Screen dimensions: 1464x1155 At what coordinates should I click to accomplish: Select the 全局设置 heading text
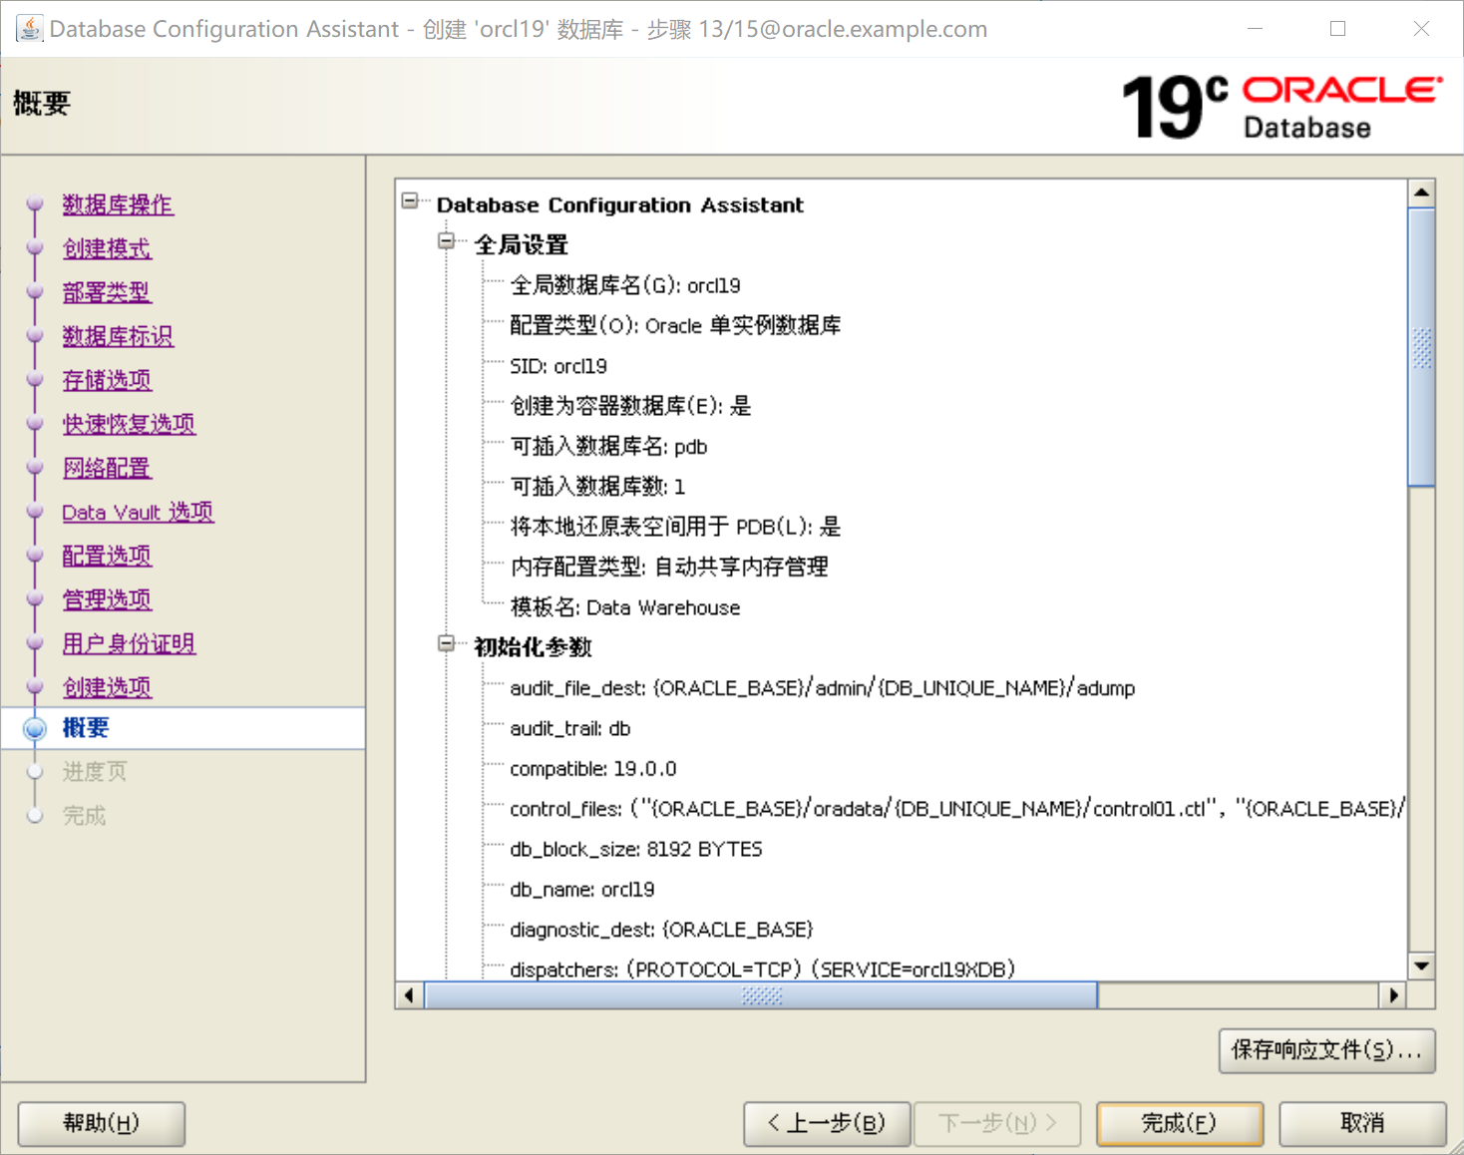point(521,244)
